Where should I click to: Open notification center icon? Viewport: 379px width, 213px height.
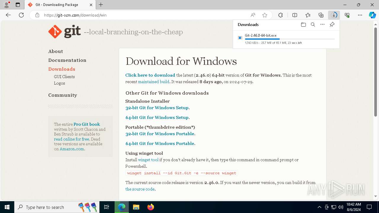pyautogui.click(x=369, y=207)
